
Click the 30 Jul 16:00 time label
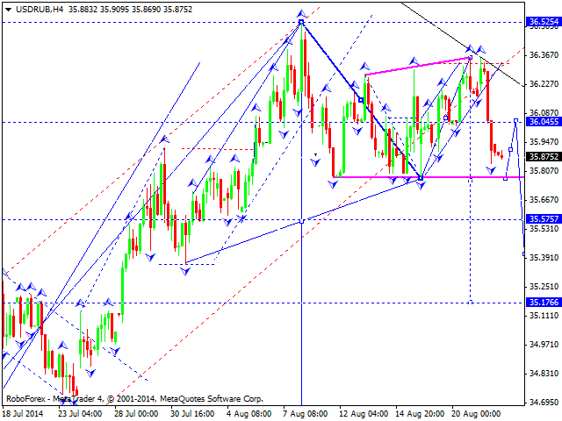coord(192,413)
